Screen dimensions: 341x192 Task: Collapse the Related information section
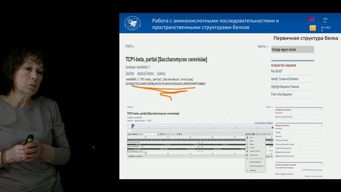coord(322,125)
